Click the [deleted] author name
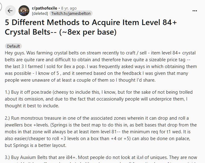205x163 pixels. point(40,13)
